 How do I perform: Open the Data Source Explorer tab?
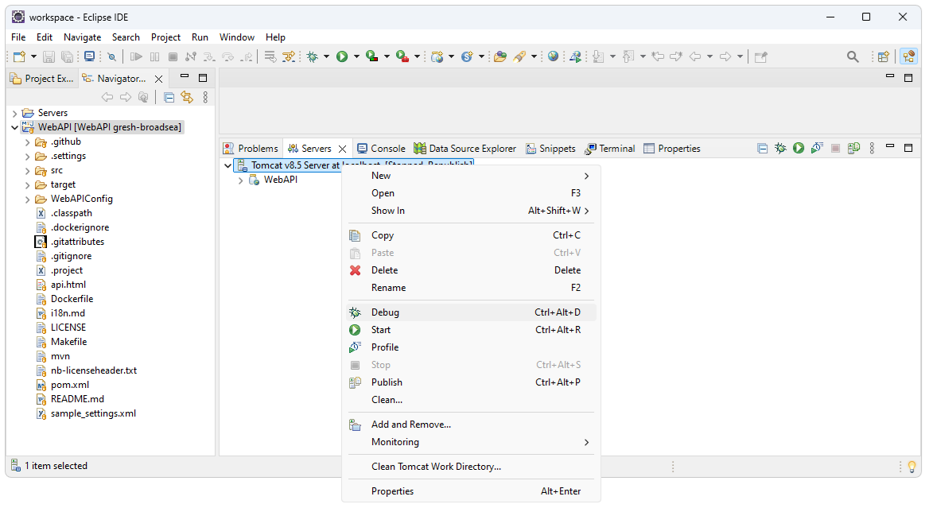pyautogui.click(x=464, y=149)
